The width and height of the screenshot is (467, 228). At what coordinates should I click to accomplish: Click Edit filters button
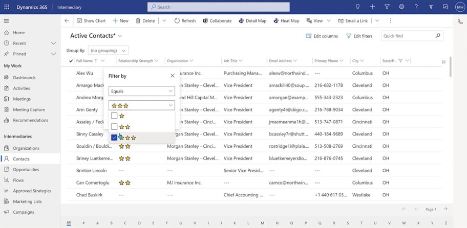click(359, 36)
